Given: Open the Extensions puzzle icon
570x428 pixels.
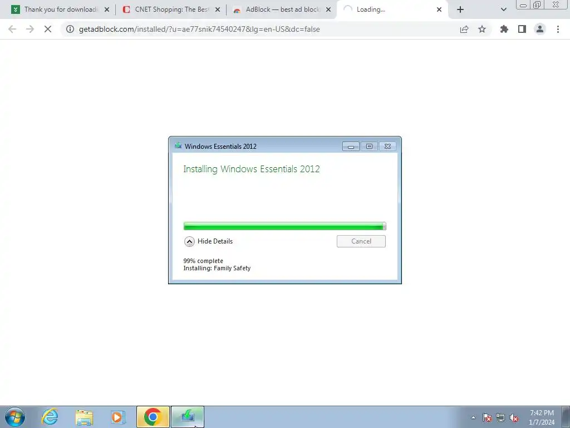Looking at the screenshot, I should (x=504, y=29).
